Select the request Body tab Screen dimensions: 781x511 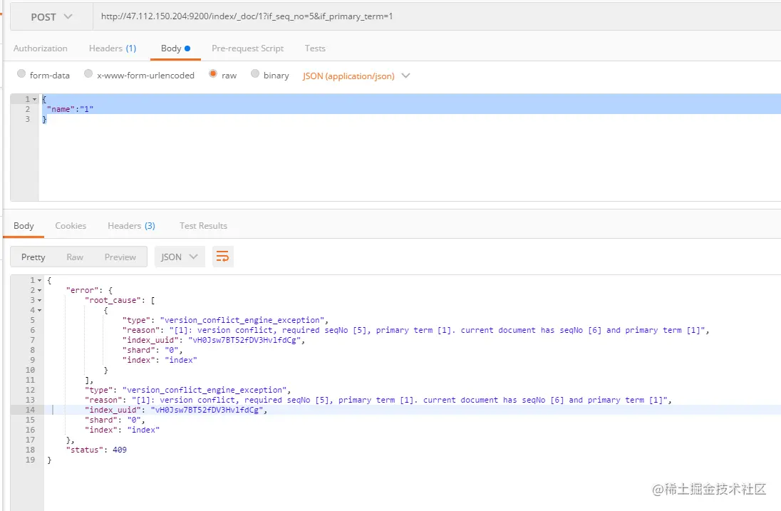point(175,48)
